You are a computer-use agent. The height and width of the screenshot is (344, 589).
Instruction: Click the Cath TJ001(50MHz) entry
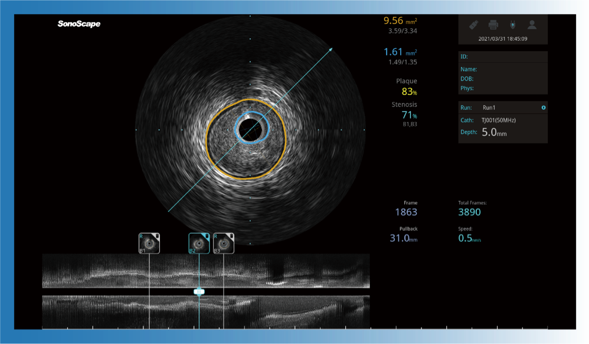499,120
